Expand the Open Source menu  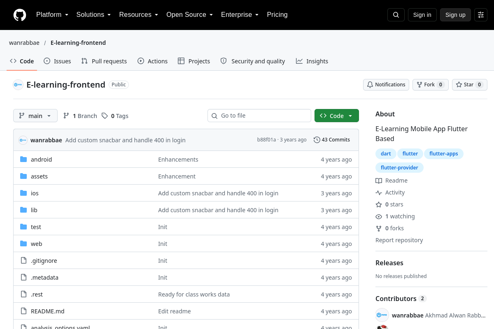(x=190, y=15)
